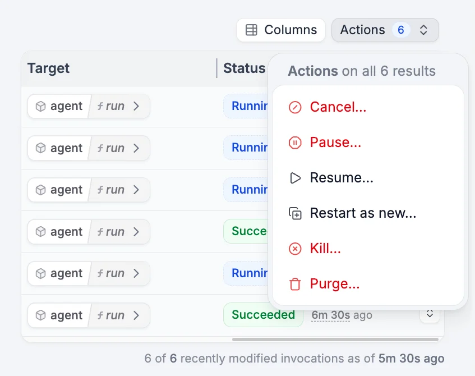The image size is (475, 376).
Task: Open the last row's action dropdown arrow
Action: click(x=430, y=315)
